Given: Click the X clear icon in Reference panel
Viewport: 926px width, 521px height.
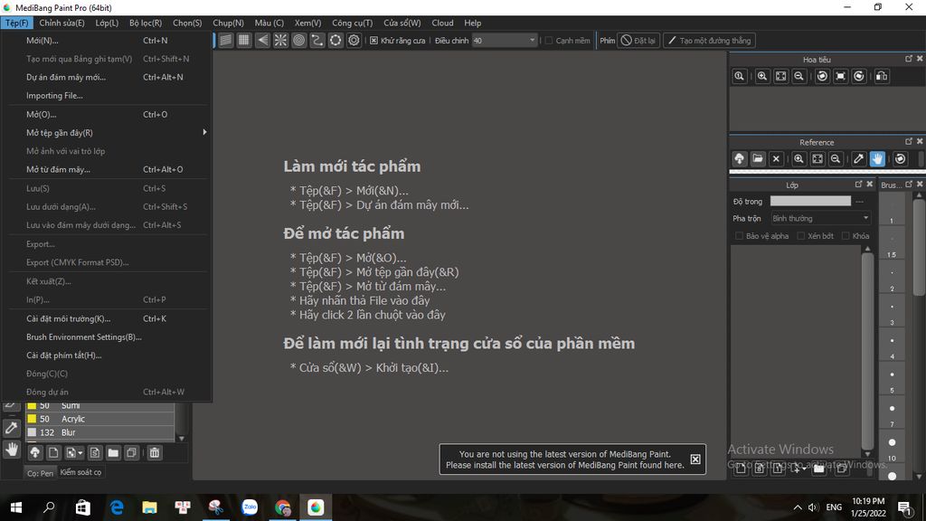Looking at the screenshot, I should click(x=776, y=159).
